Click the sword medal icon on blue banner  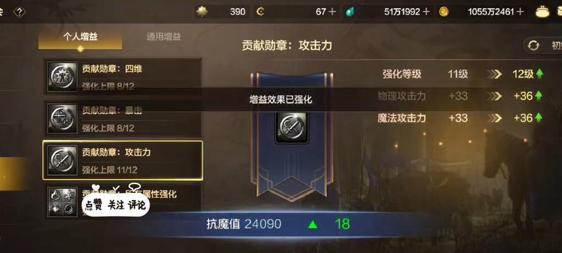292,128
